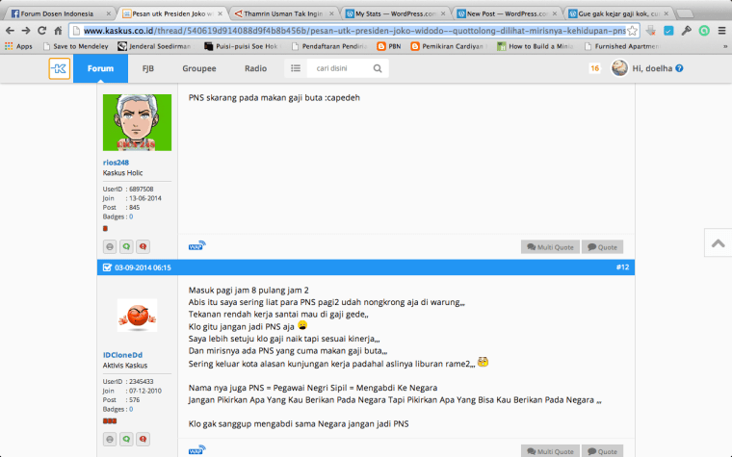Reload the page with the refresh icon
732x457 pixels.
[x=42, y=31]
